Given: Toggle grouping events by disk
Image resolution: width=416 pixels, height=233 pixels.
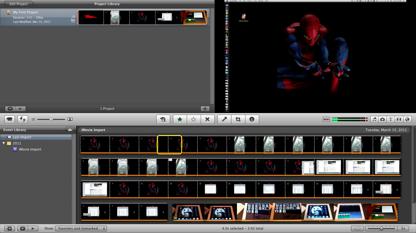Looking at the screenshot, I should 70,130.
